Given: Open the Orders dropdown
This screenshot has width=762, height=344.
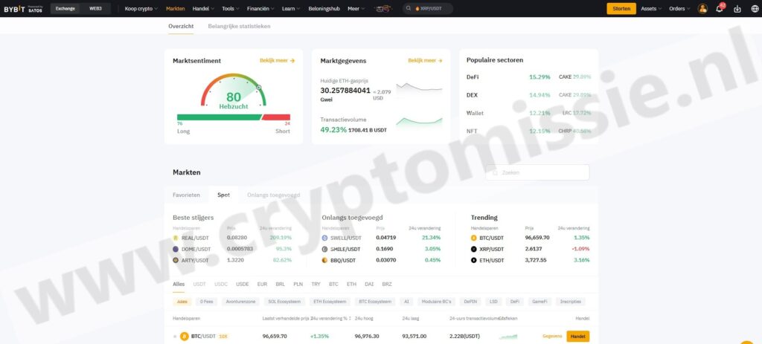Looking at the screenshot, I should (679, 9).
